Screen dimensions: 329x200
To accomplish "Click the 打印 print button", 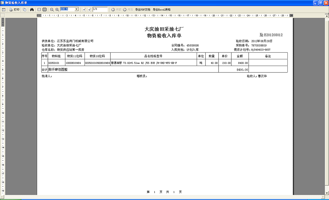I will coord(14,10).
